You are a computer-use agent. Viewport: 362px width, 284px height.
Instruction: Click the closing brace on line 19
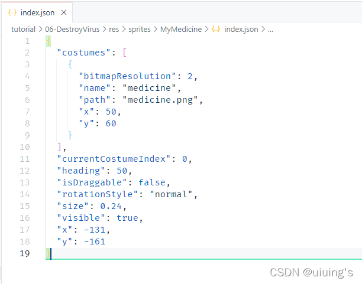click(x=49, y=253)
